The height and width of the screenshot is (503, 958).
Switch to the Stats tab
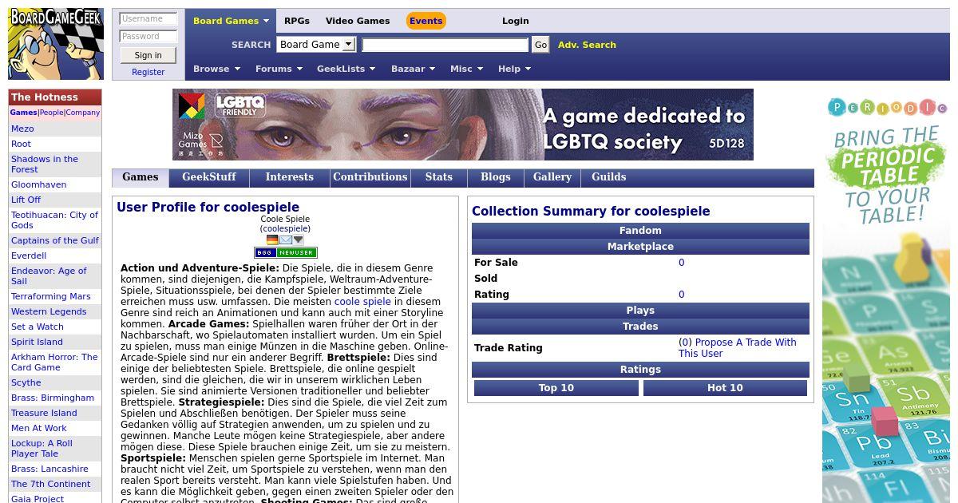pyautogui.click(x=439, y=177)
